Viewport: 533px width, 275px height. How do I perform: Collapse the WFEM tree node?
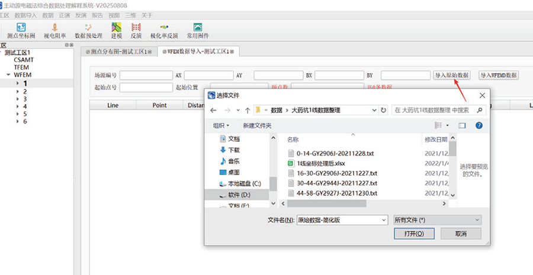click(8, 75)
